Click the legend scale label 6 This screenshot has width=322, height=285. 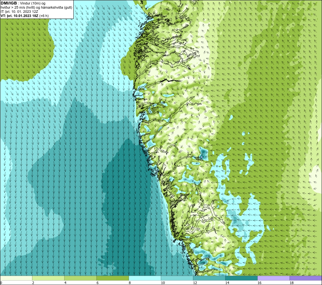[x=98, y=283]
